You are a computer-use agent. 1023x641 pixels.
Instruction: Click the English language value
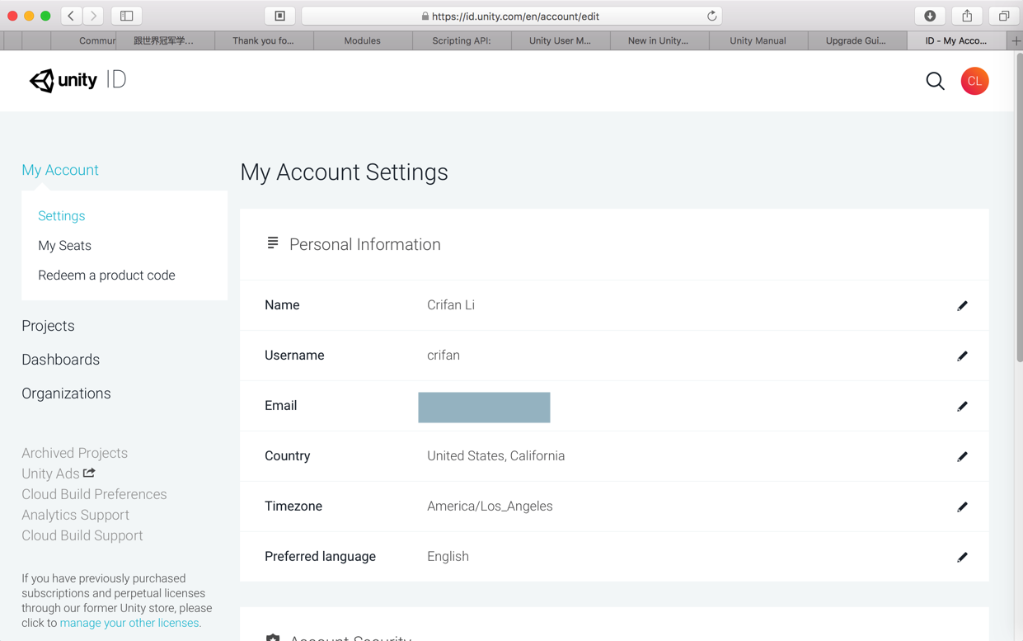(448, 557)
